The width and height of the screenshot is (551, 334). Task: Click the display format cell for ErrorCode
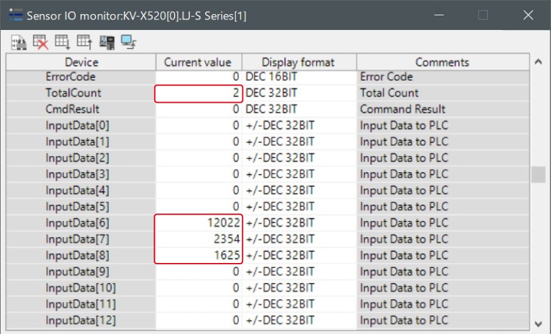pyautogui.click(x=298, y=77)
